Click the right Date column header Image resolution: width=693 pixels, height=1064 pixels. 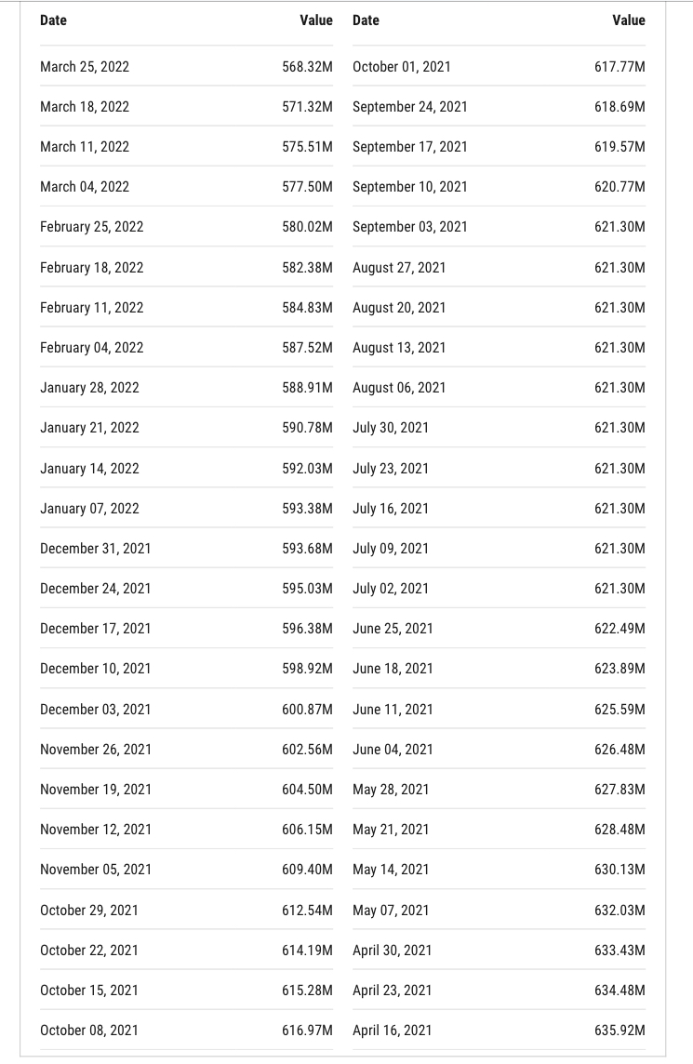366,20
